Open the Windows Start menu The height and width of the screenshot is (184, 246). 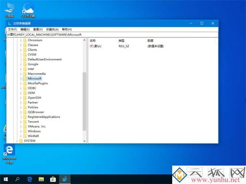6,179
